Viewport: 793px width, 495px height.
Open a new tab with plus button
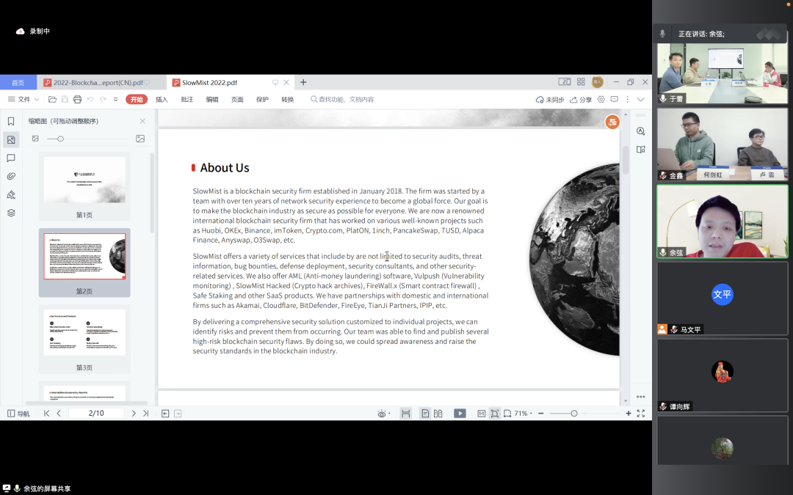pos(303,82)
